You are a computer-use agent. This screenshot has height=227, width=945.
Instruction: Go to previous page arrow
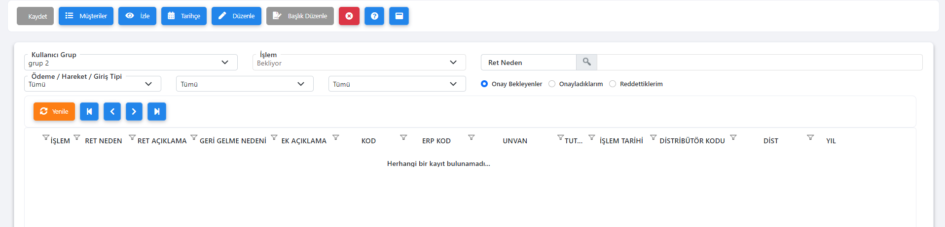tap(112, 111)
